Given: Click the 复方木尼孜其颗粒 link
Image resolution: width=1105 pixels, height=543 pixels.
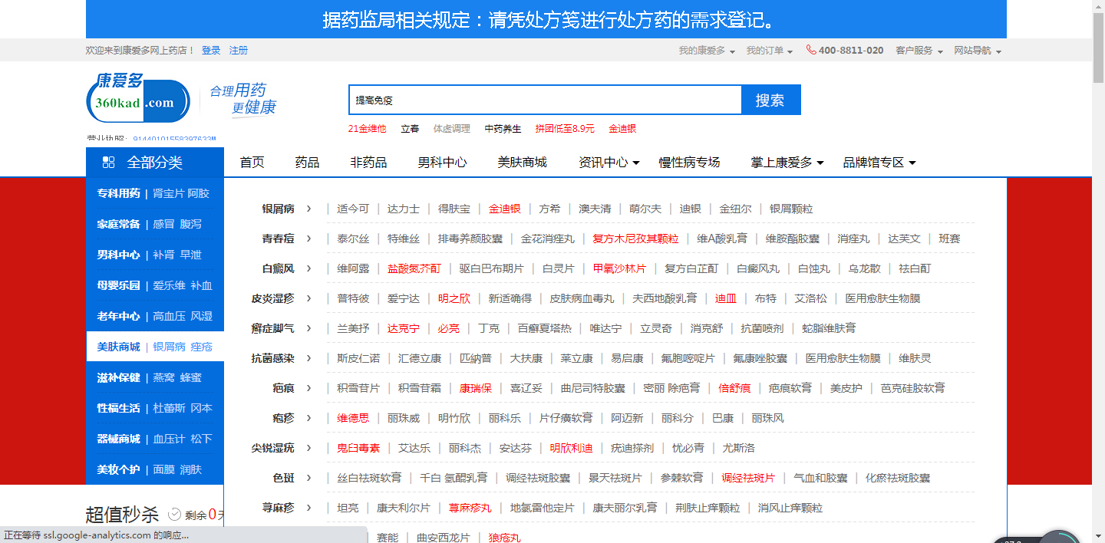Looking at the screenshot, I should coord(635,239).
